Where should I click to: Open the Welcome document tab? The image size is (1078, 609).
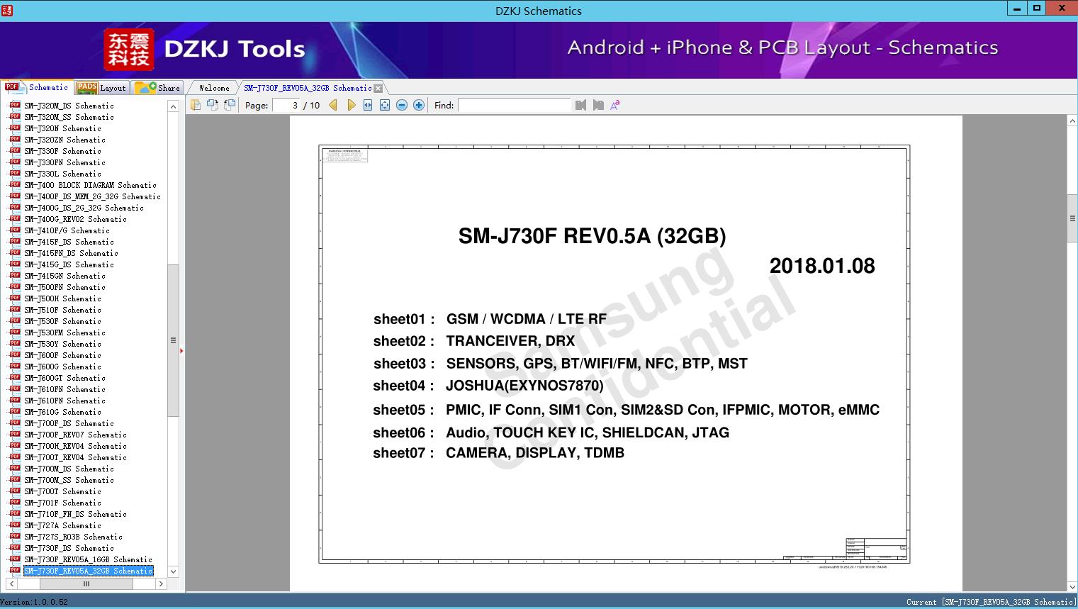click(x=214, y=88)
